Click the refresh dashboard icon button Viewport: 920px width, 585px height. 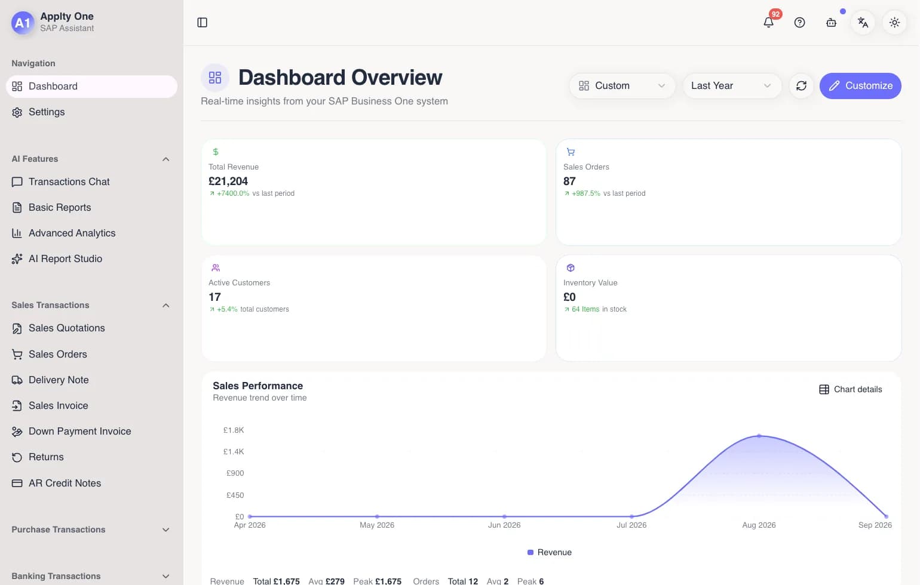(801, 86)
